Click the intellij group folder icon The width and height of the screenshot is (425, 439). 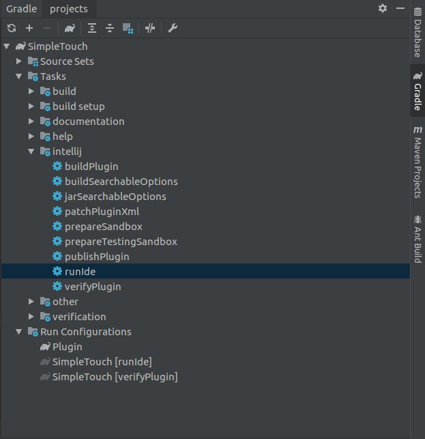click(x=45, y=152)
